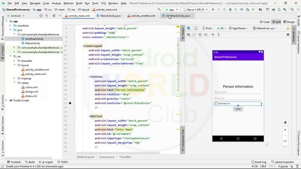Image resolution: width=301 pixels, height=169 pixels.
Task: Switch editor to Design view
Action: click(289, 22)
